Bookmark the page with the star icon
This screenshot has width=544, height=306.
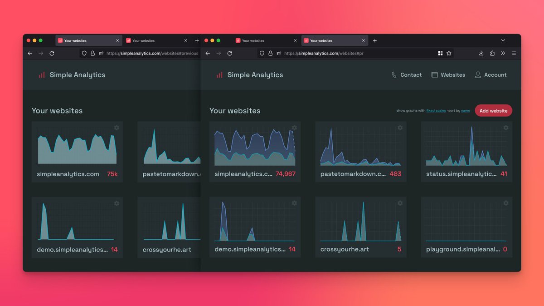tap(449, 53)
